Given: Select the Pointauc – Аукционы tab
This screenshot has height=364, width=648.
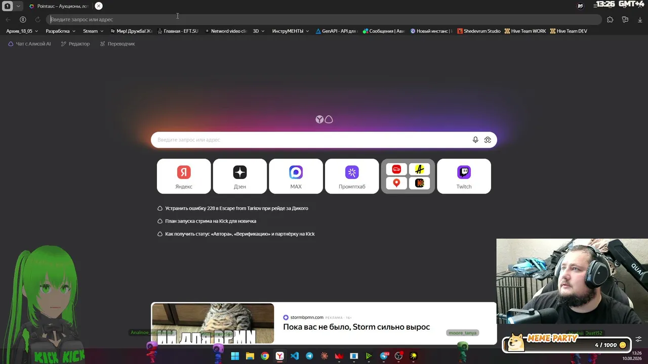Looking at the screenshot, I should coord(59,6).
